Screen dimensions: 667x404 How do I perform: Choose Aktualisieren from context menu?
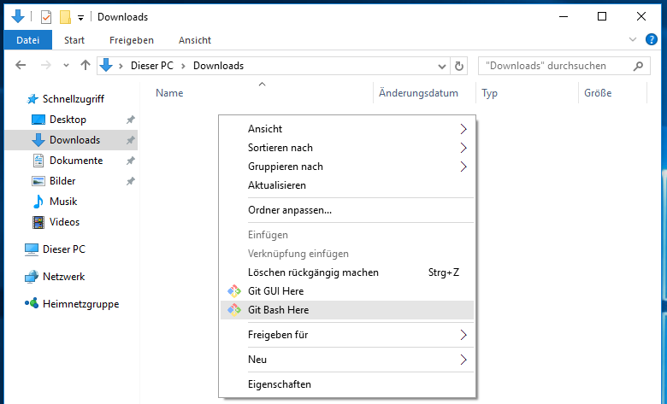(x=347, y=185)
